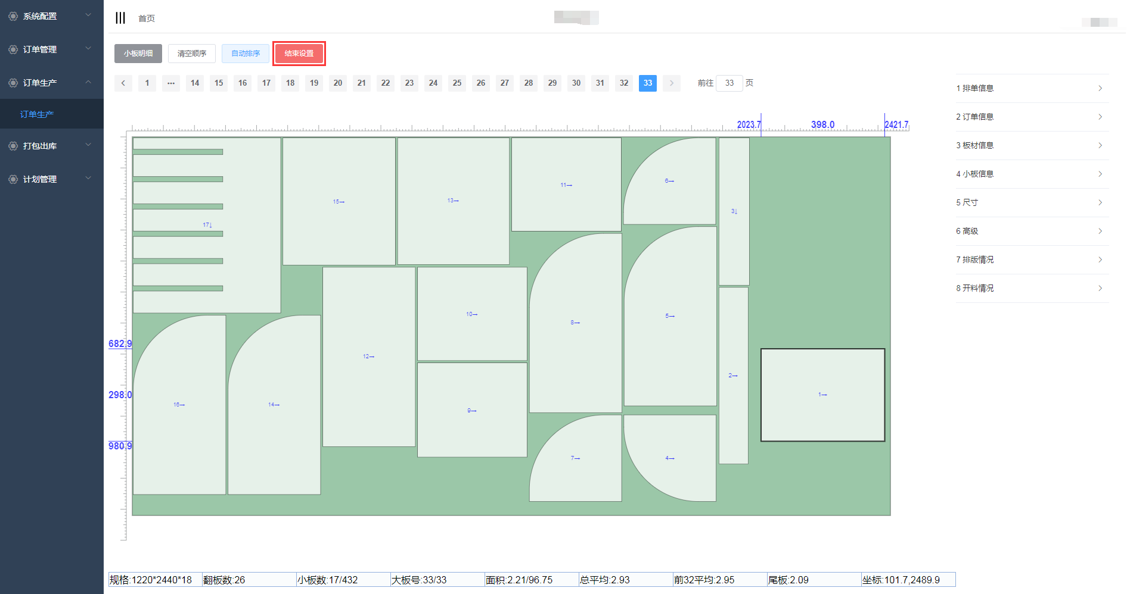The width and height of the screenshot is (1130, 594).
Task: Expand the 1 排单信息 panel
Action: 1032,88
